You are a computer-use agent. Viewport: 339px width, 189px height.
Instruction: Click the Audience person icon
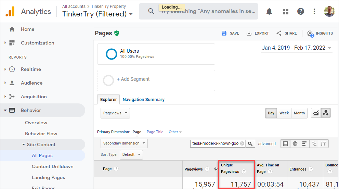click(12, 83)
